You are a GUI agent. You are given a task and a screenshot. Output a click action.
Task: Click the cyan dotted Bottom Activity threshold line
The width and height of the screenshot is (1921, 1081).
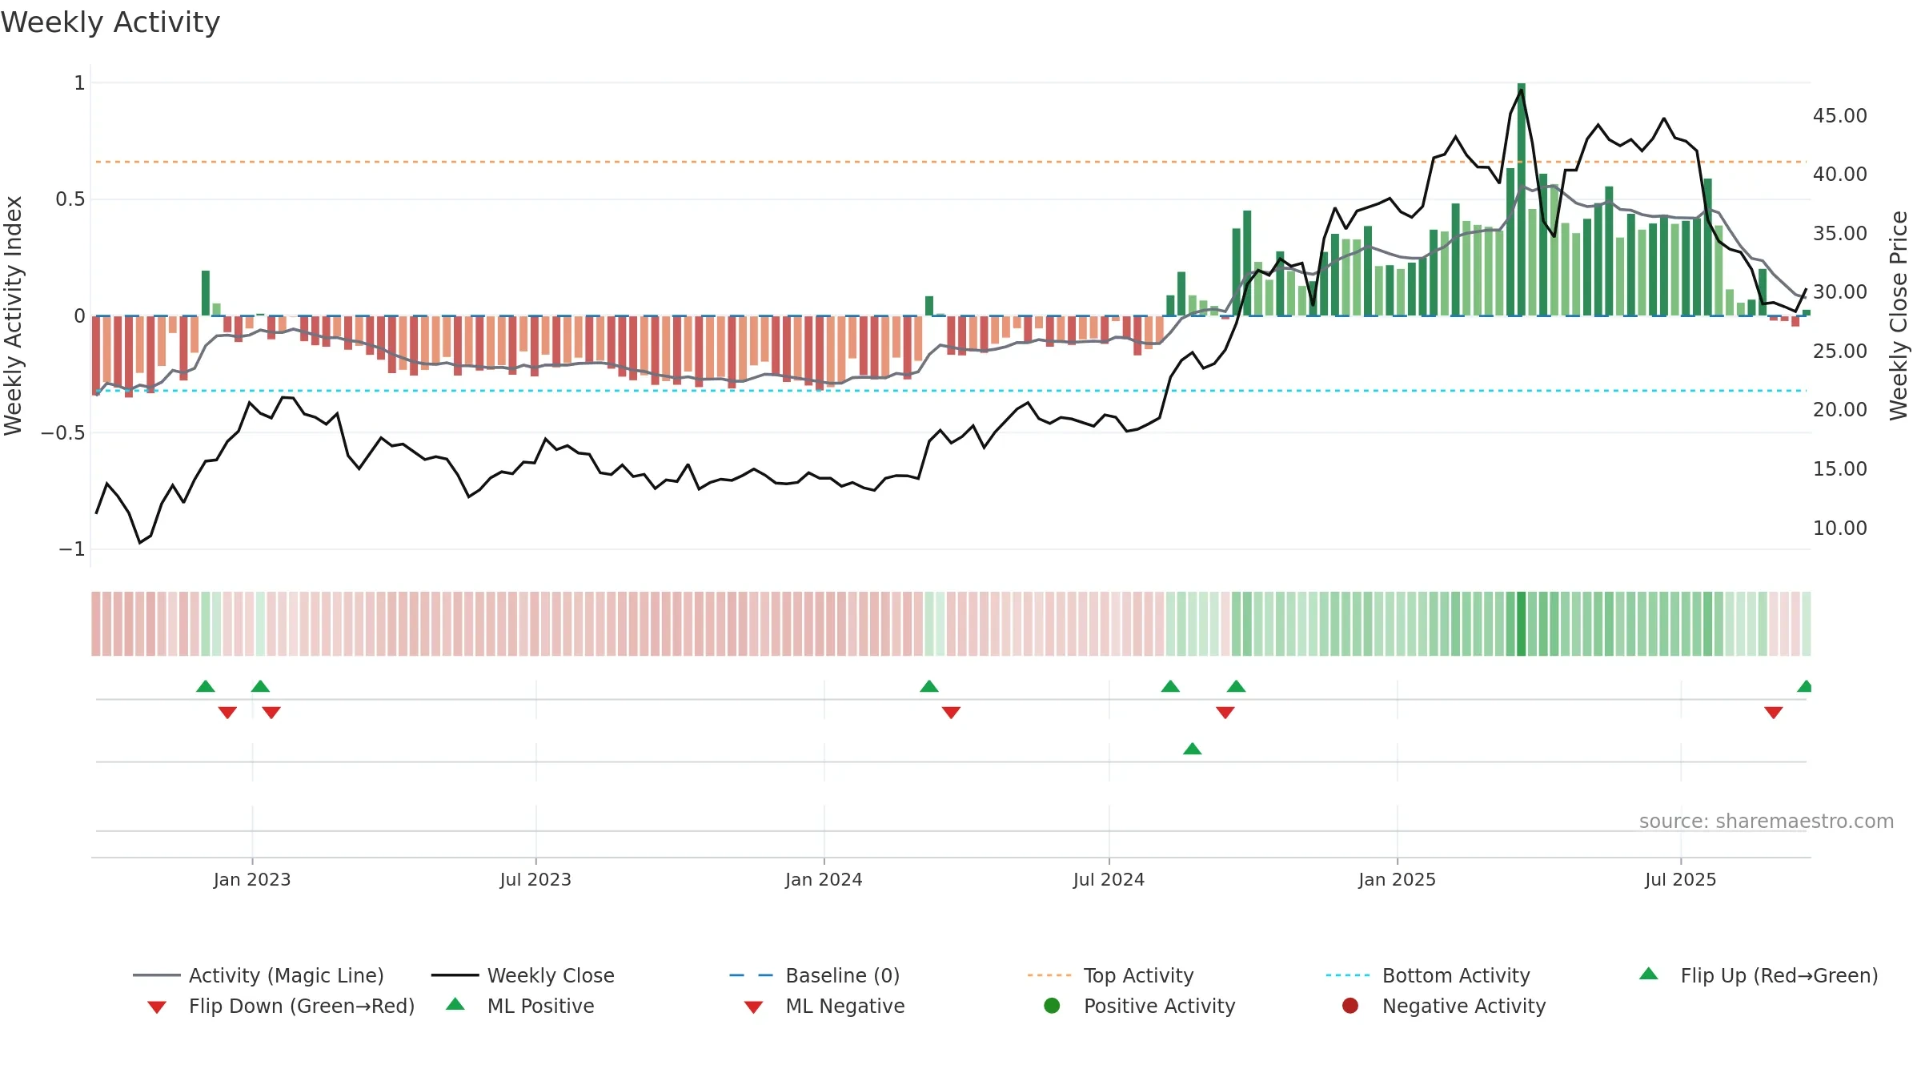point(951,391)
